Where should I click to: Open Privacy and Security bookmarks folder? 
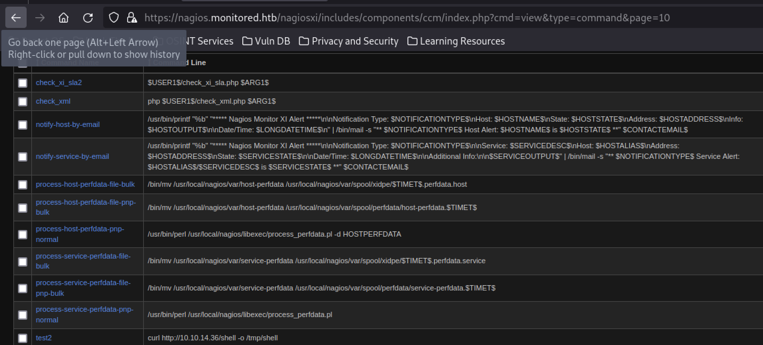click(x=349, y=41)
